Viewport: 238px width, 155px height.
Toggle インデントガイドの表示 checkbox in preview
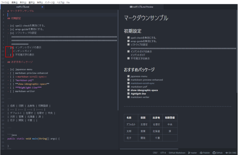[128, 51]
